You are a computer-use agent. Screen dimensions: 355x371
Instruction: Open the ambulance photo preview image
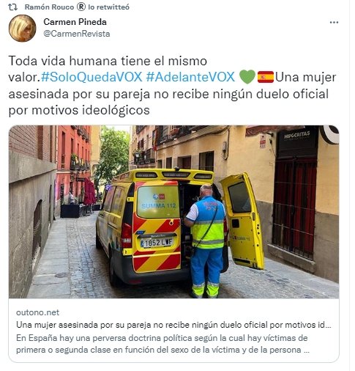pyautogui.click(x=173, y=212)
